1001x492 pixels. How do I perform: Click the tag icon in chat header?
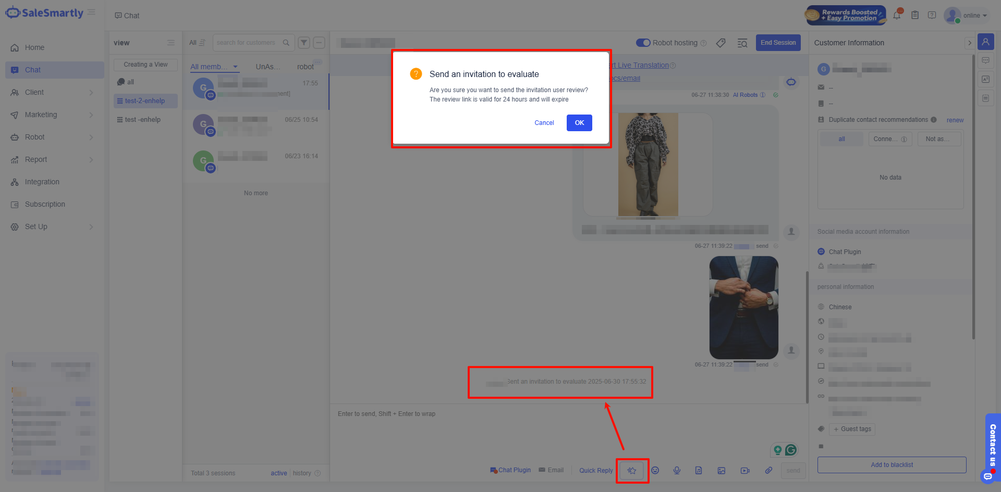pos(721,43)
